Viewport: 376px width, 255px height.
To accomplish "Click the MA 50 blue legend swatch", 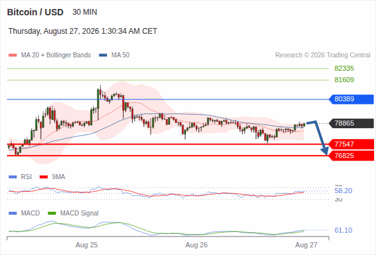I will (103, 55).
